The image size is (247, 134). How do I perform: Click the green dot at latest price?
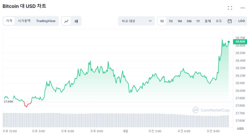[x=229, y=42]
